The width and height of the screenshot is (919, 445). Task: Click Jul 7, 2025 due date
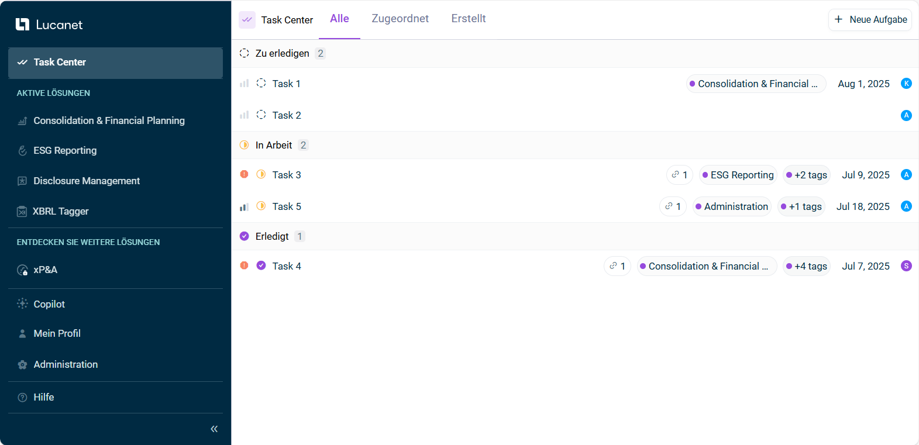point(866,266)
